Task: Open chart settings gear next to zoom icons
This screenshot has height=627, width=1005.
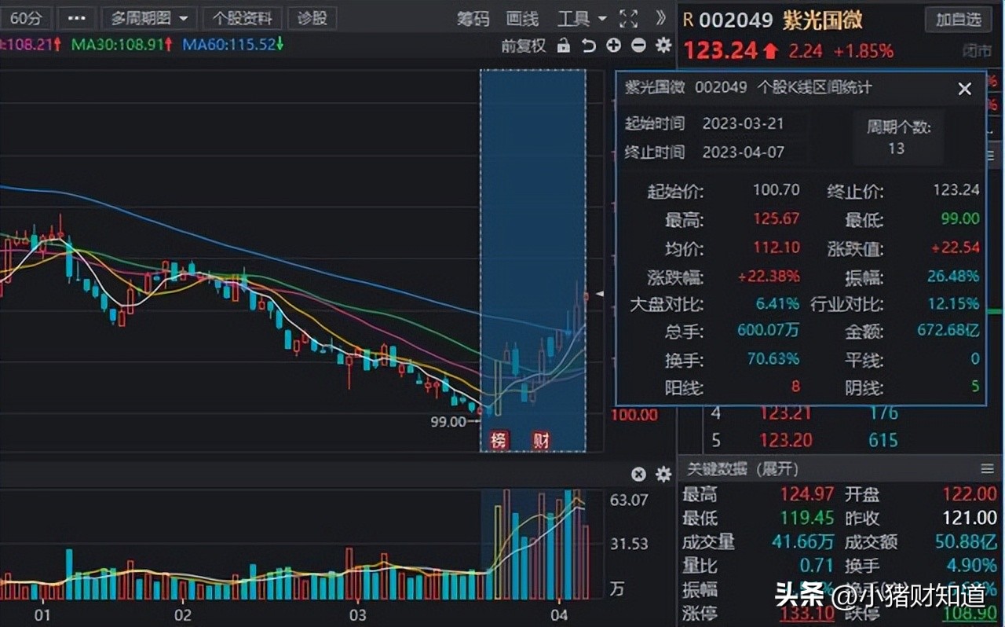Action: point(663,46)
